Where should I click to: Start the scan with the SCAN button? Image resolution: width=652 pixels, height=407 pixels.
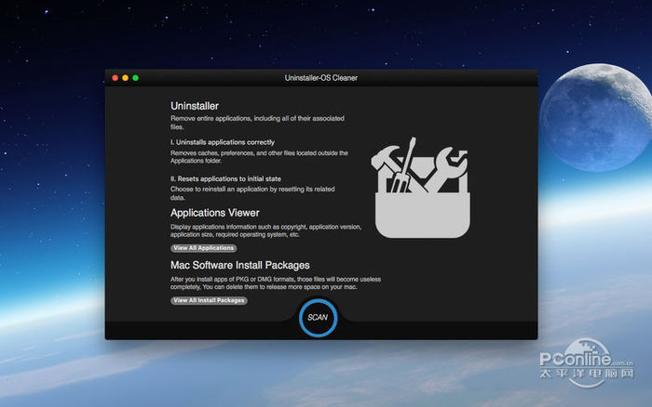tap(319, 318)
